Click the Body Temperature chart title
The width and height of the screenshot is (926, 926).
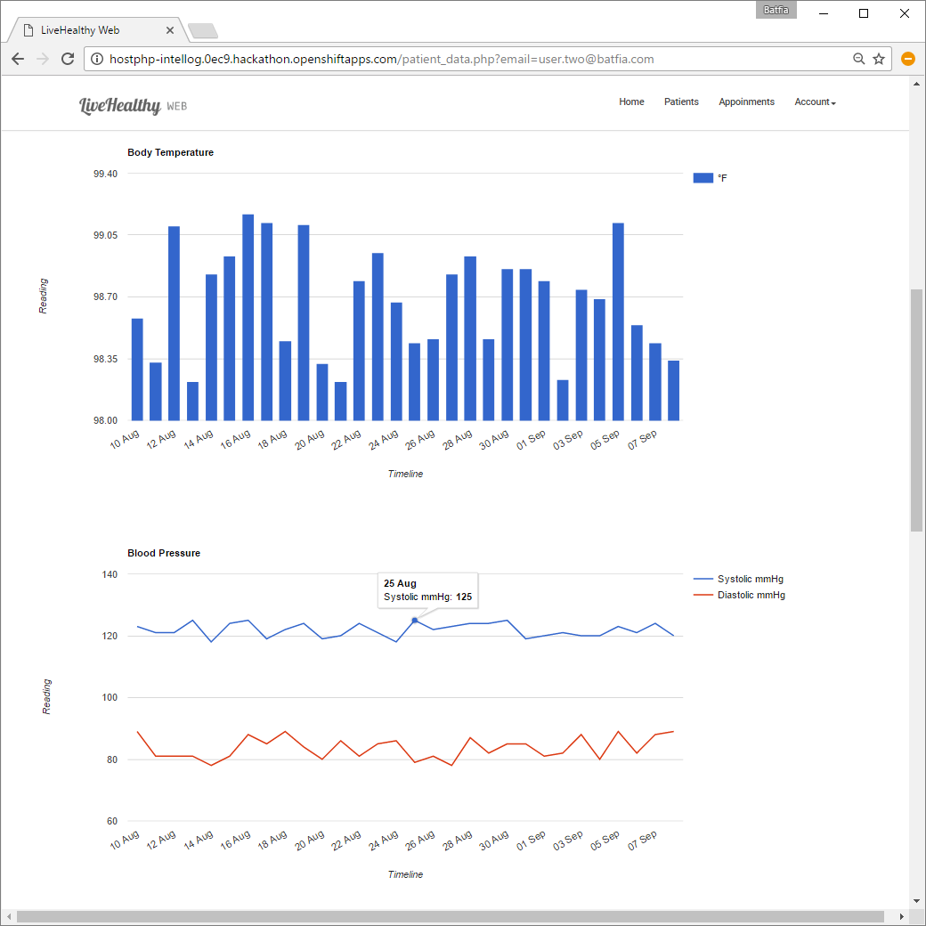[x=170, y=152]
